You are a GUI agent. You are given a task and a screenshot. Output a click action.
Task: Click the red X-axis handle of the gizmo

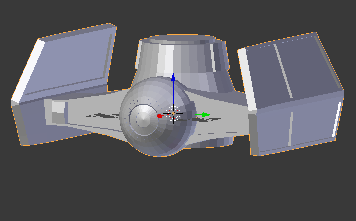[160, 116]
